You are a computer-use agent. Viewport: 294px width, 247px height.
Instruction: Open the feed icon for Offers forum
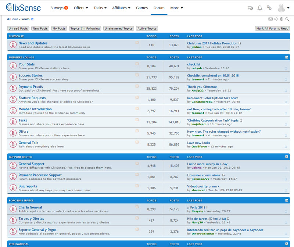click(137, 131)
